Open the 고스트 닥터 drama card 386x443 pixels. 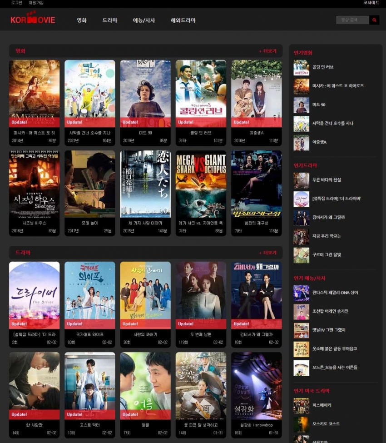coord(90,395)
